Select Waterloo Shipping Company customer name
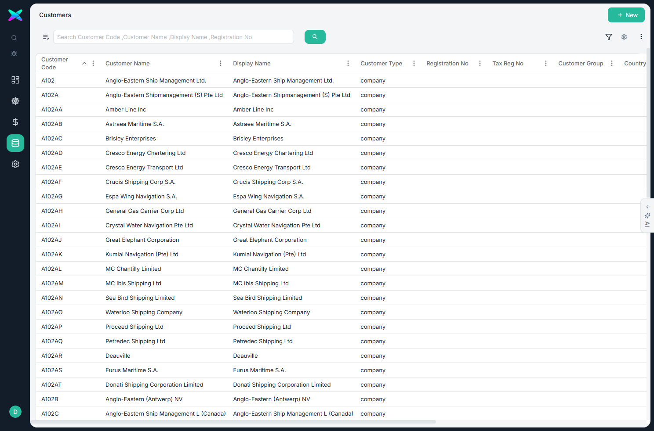Screen dimensions: 654x431 click(x=144, y=312)
